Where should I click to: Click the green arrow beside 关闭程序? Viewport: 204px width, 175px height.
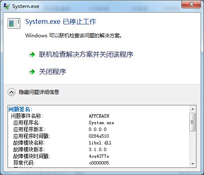(x=32, y=72)
